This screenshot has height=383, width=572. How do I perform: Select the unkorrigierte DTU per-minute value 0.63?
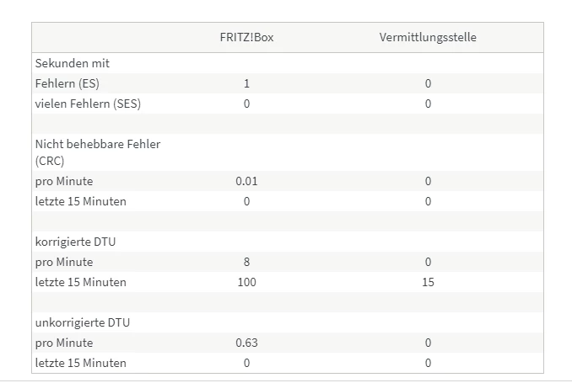coord(246,343)
